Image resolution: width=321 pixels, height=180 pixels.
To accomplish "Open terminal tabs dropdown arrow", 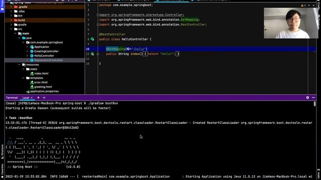I will click(x=44, y=98).
